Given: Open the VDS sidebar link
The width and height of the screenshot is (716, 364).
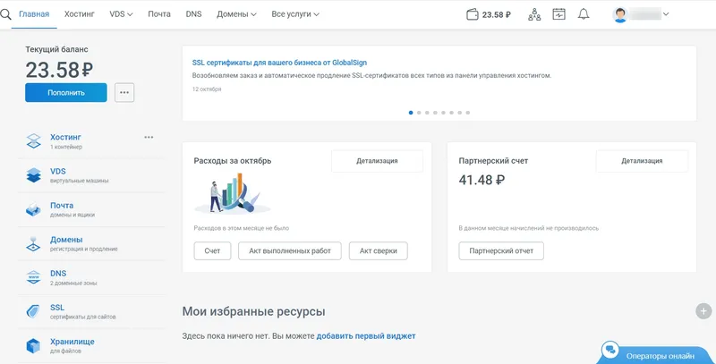Looking at the screenshot, I should (x=58, y=172).
